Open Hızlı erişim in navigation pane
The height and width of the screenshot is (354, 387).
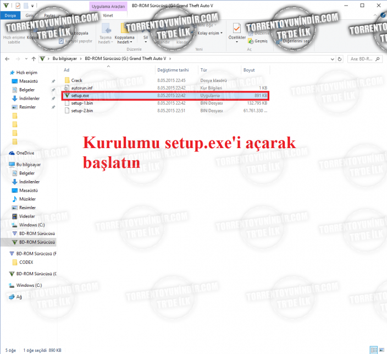click(26, 73)
